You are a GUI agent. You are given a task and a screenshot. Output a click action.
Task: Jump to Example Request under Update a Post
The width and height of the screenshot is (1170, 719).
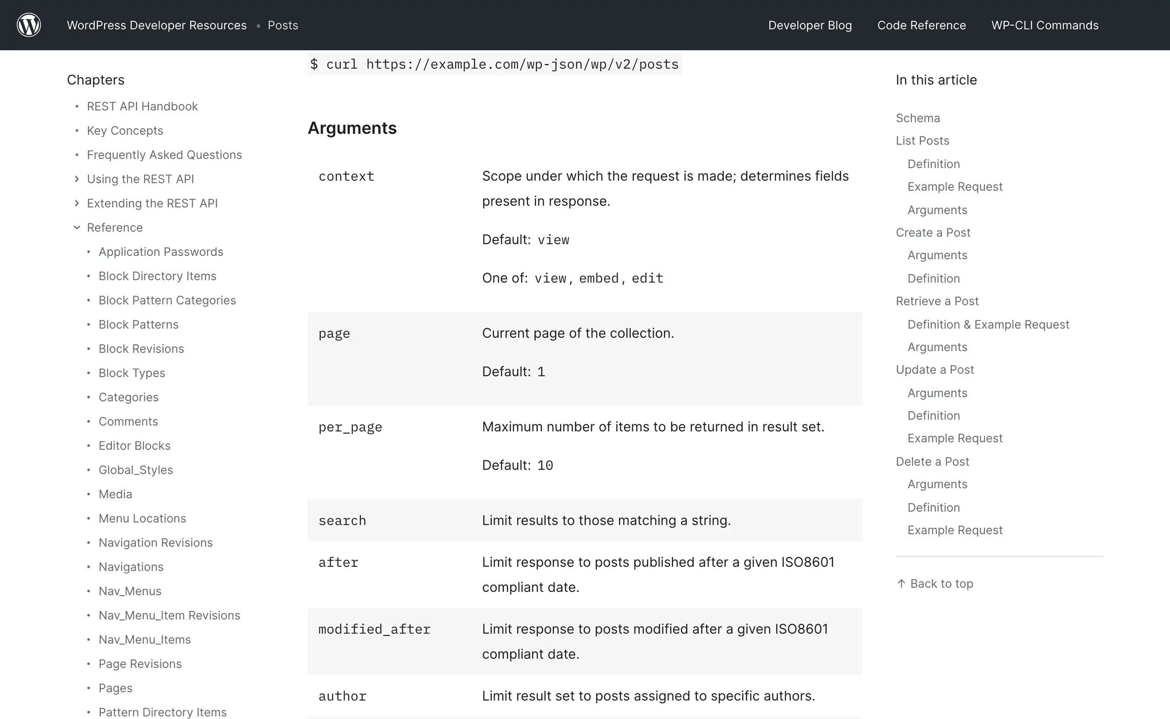tap(955, 438)
